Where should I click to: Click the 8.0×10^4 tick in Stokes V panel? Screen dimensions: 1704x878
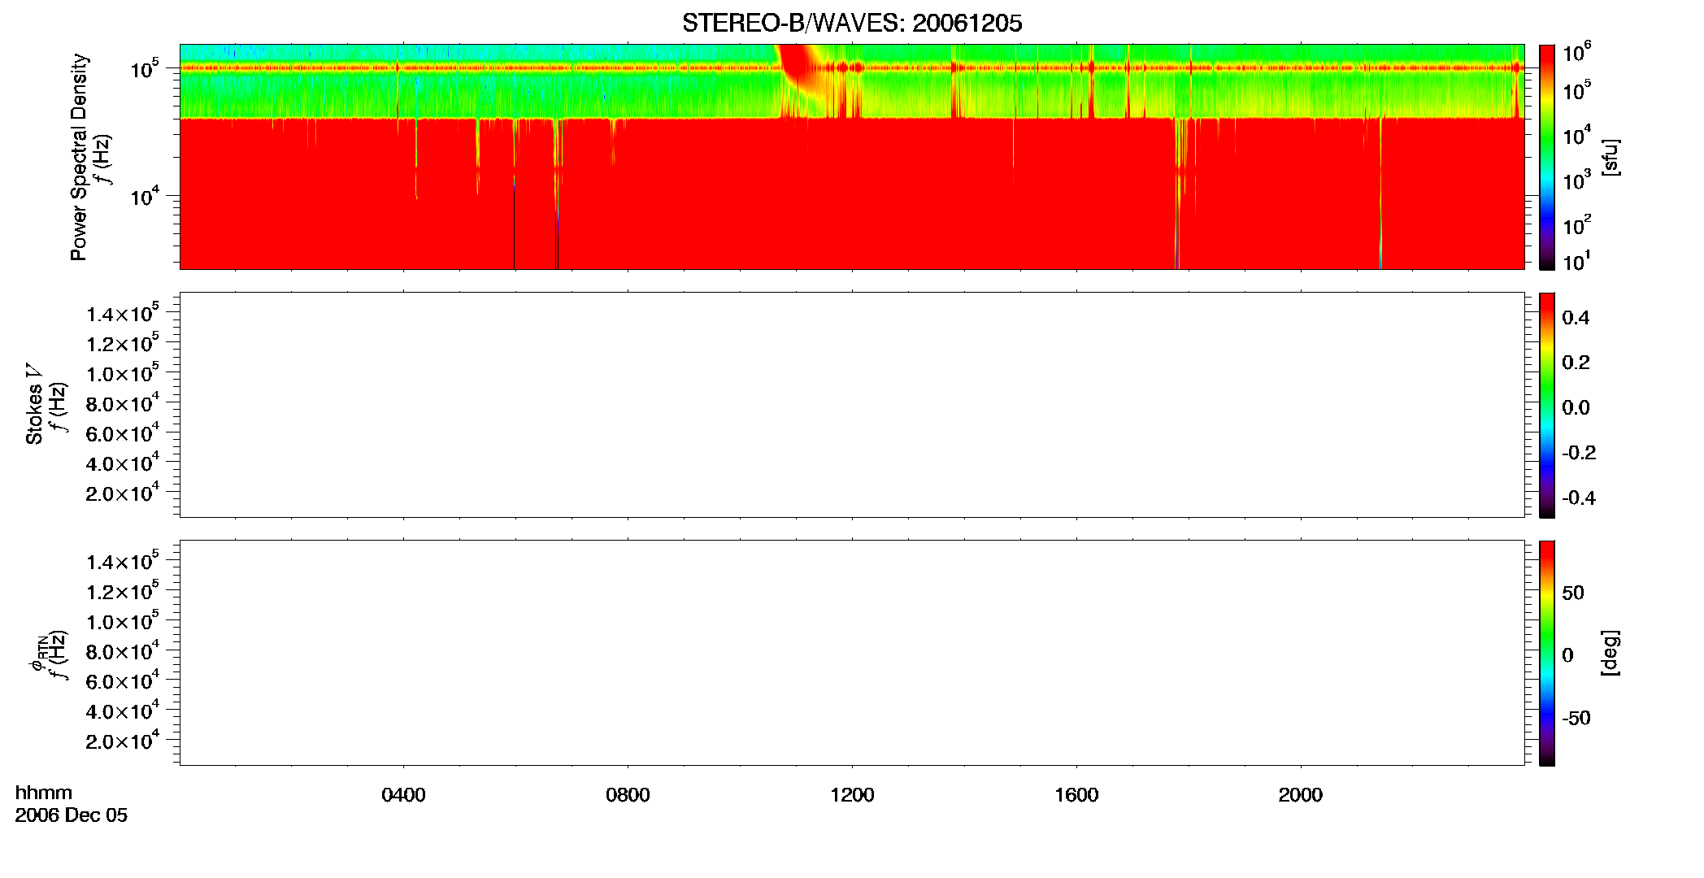[x=123, y=402]
